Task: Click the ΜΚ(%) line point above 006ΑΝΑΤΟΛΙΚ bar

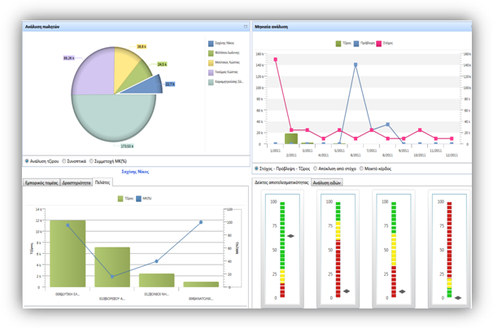Action: click(x=201, y=222)
